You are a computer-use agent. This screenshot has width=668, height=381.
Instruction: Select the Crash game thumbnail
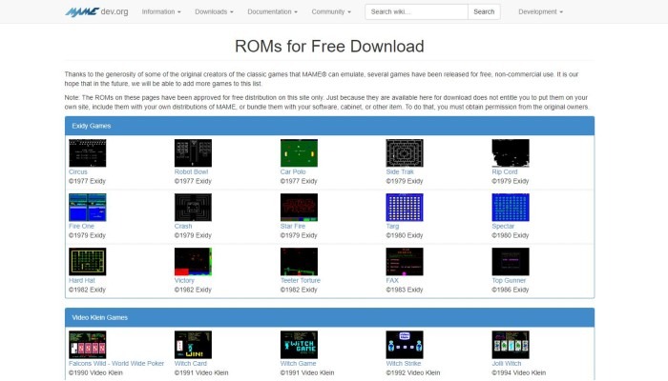click(193, 208)
